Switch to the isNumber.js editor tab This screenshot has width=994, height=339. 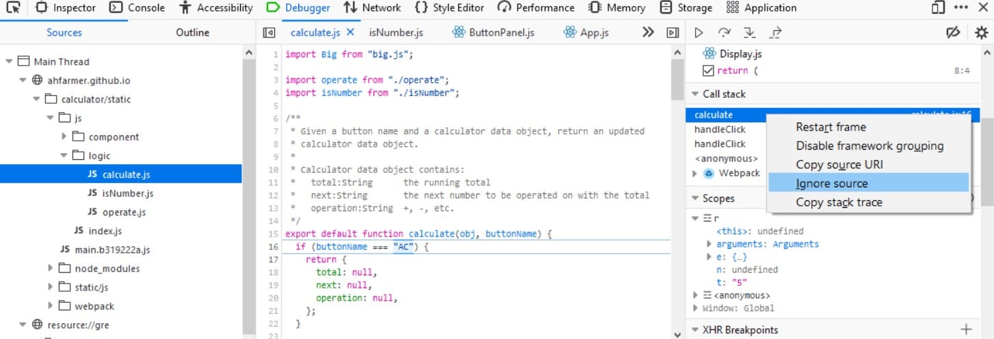pos(396,32)
